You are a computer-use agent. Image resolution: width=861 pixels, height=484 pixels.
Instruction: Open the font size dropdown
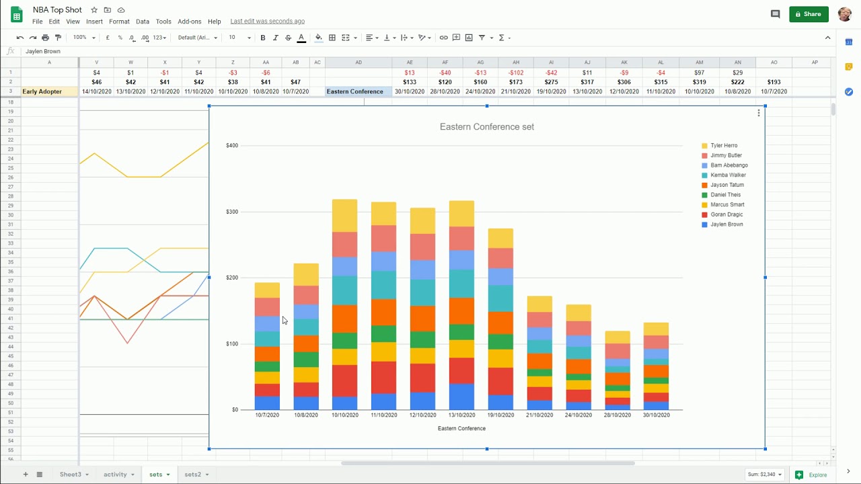[x=239, y=38]
